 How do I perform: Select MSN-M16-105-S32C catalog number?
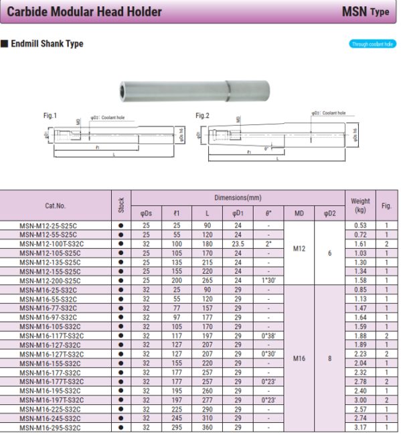coord(50,327)
